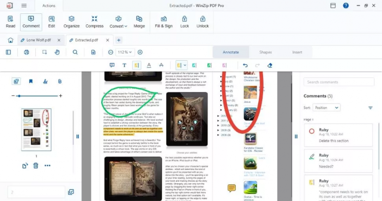Screen dimensions: 382x201
Task: Open the 112% zoom level dropdown
Action: click(125, 52)
